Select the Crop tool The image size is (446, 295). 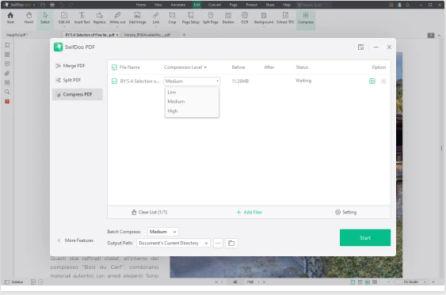pyautogui.click(x=172, y=18)
